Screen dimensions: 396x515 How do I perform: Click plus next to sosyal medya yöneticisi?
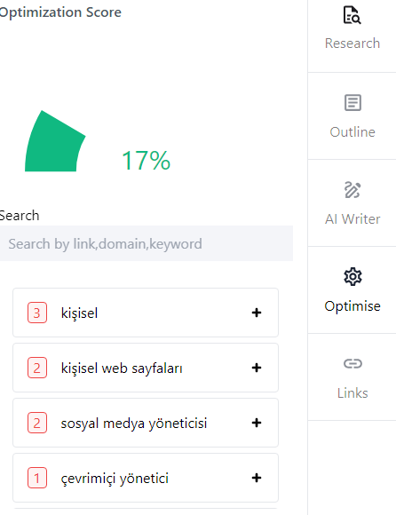click(257, 423)
